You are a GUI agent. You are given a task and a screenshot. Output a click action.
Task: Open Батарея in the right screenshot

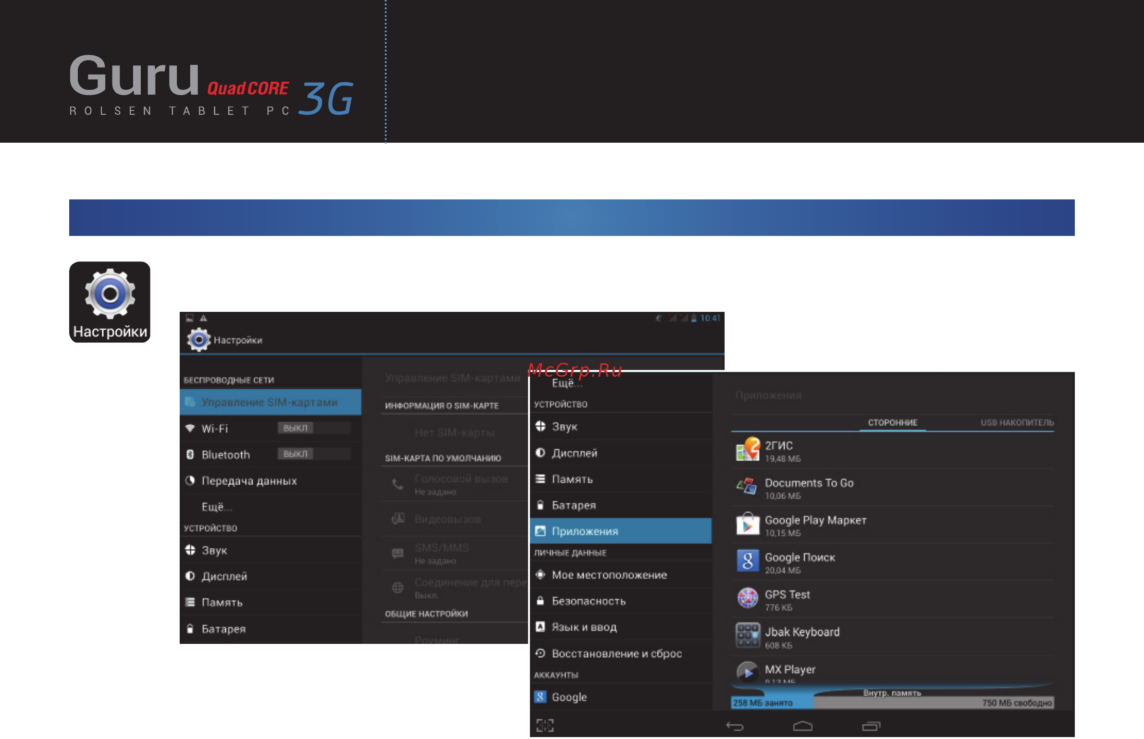click(621, 505)
